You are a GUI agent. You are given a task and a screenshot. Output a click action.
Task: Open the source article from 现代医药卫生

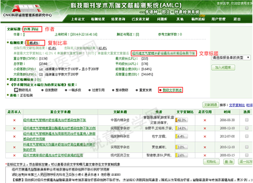click(x=53, y=155)
